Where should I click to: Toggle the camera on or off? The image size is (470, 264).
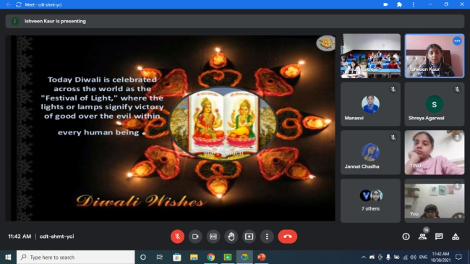coord(195,237)
